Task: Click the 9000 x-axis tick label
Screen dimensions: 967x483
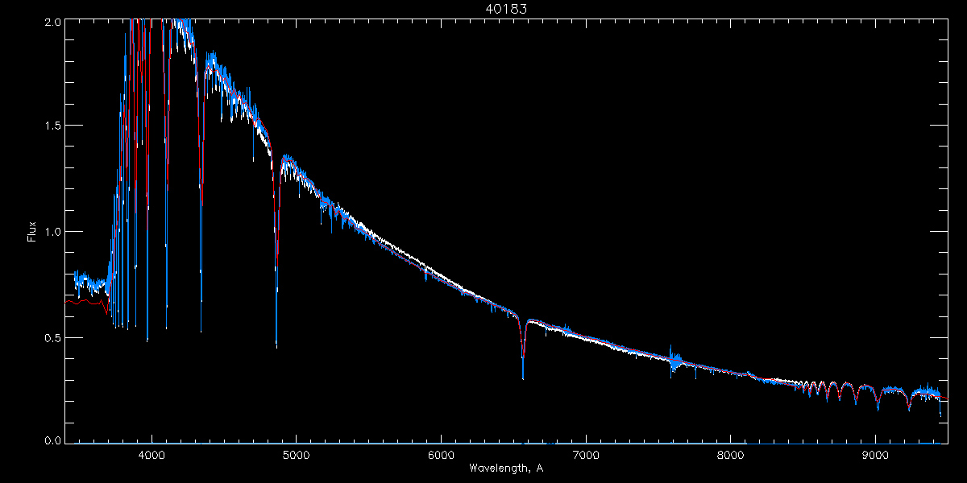Action: pyautogui.click(x=876, y=453)
